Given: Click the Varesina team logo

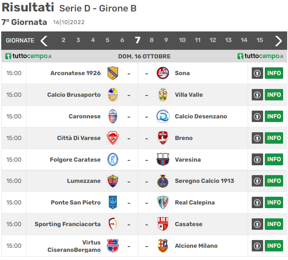Looking at the screenshot, I should [163, 160].
